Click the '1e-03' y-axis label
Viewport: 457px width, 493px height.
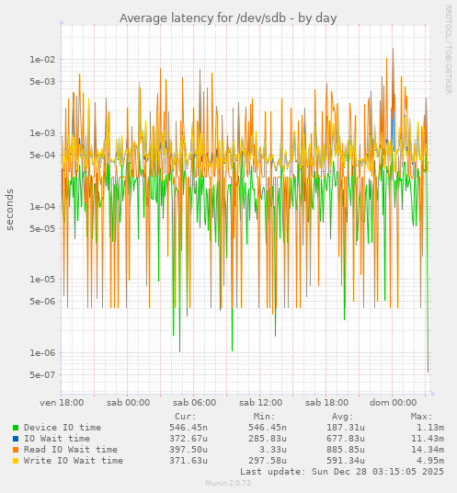coord(42,133)
